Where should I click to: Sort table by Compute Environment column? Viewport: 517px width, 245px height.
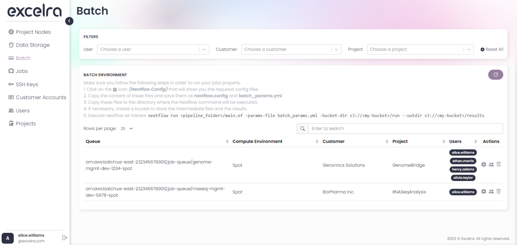point(317,142)
